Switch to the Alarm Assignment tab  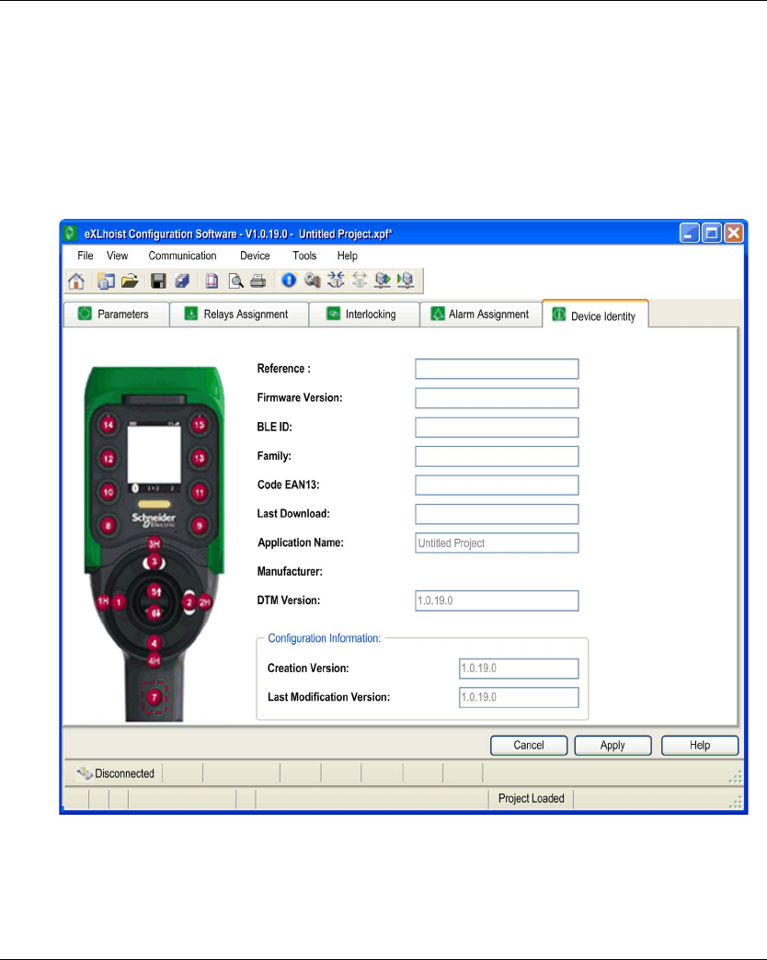[x=481, y=314]
